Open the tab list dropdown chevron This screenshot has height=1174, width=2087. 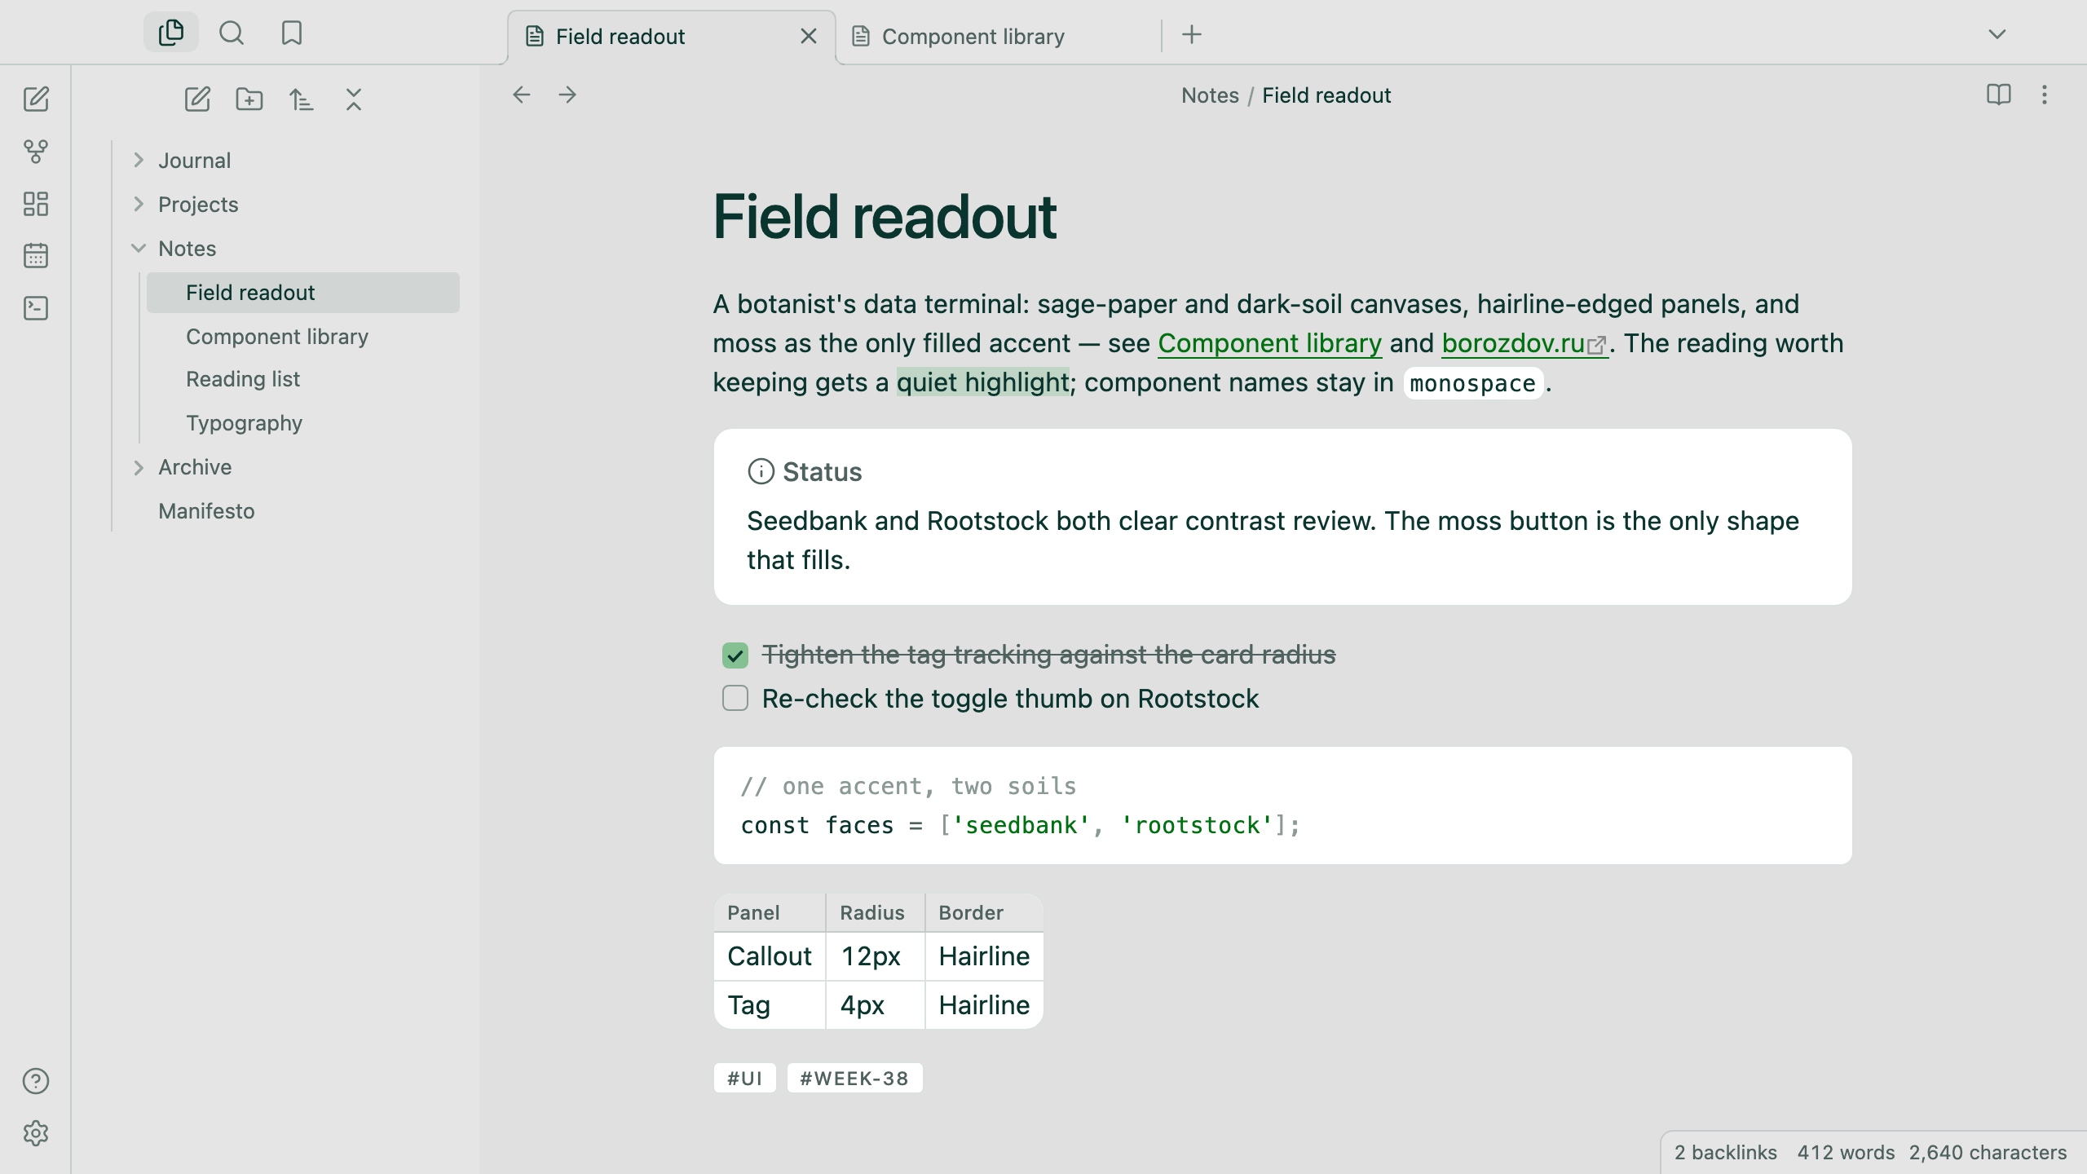click(1997, 34)
